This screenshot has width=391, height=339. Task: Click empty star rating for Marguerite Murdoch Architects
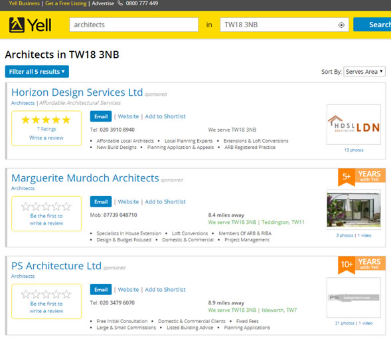pyautogui.click(x=46, y=206)
